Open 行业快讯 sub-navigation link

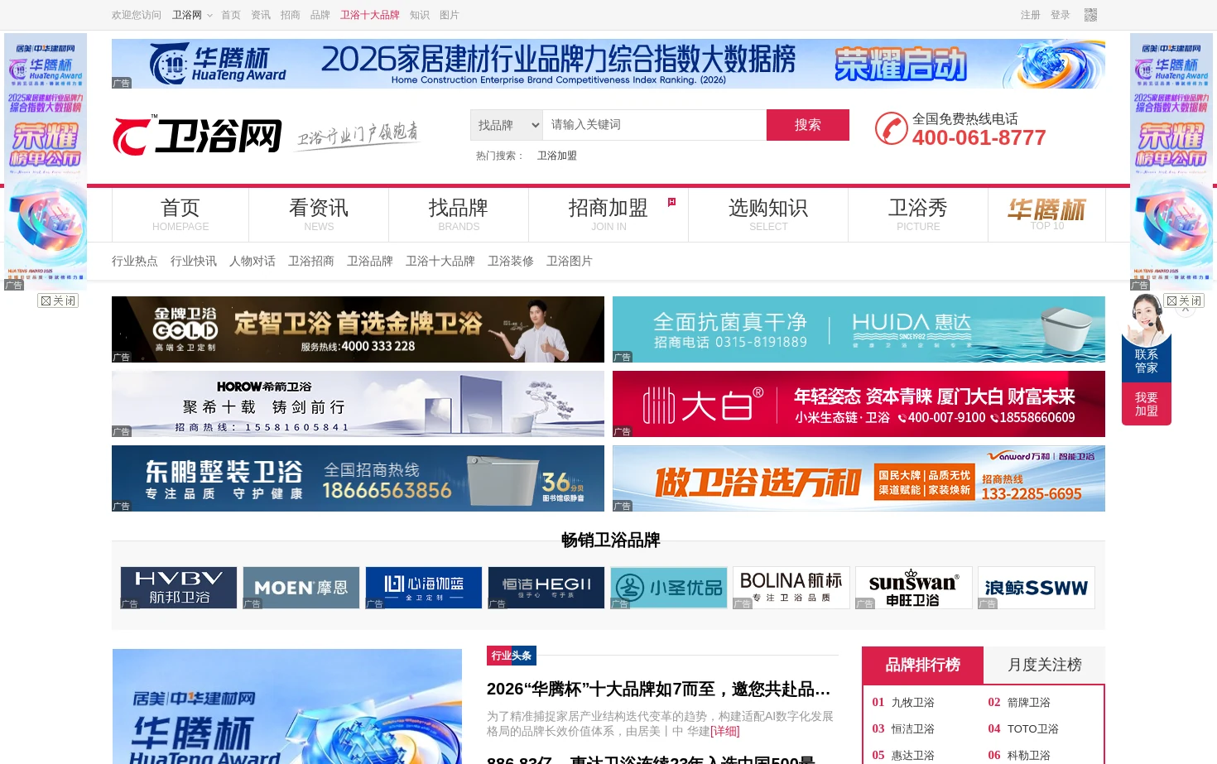coord(194,261)
